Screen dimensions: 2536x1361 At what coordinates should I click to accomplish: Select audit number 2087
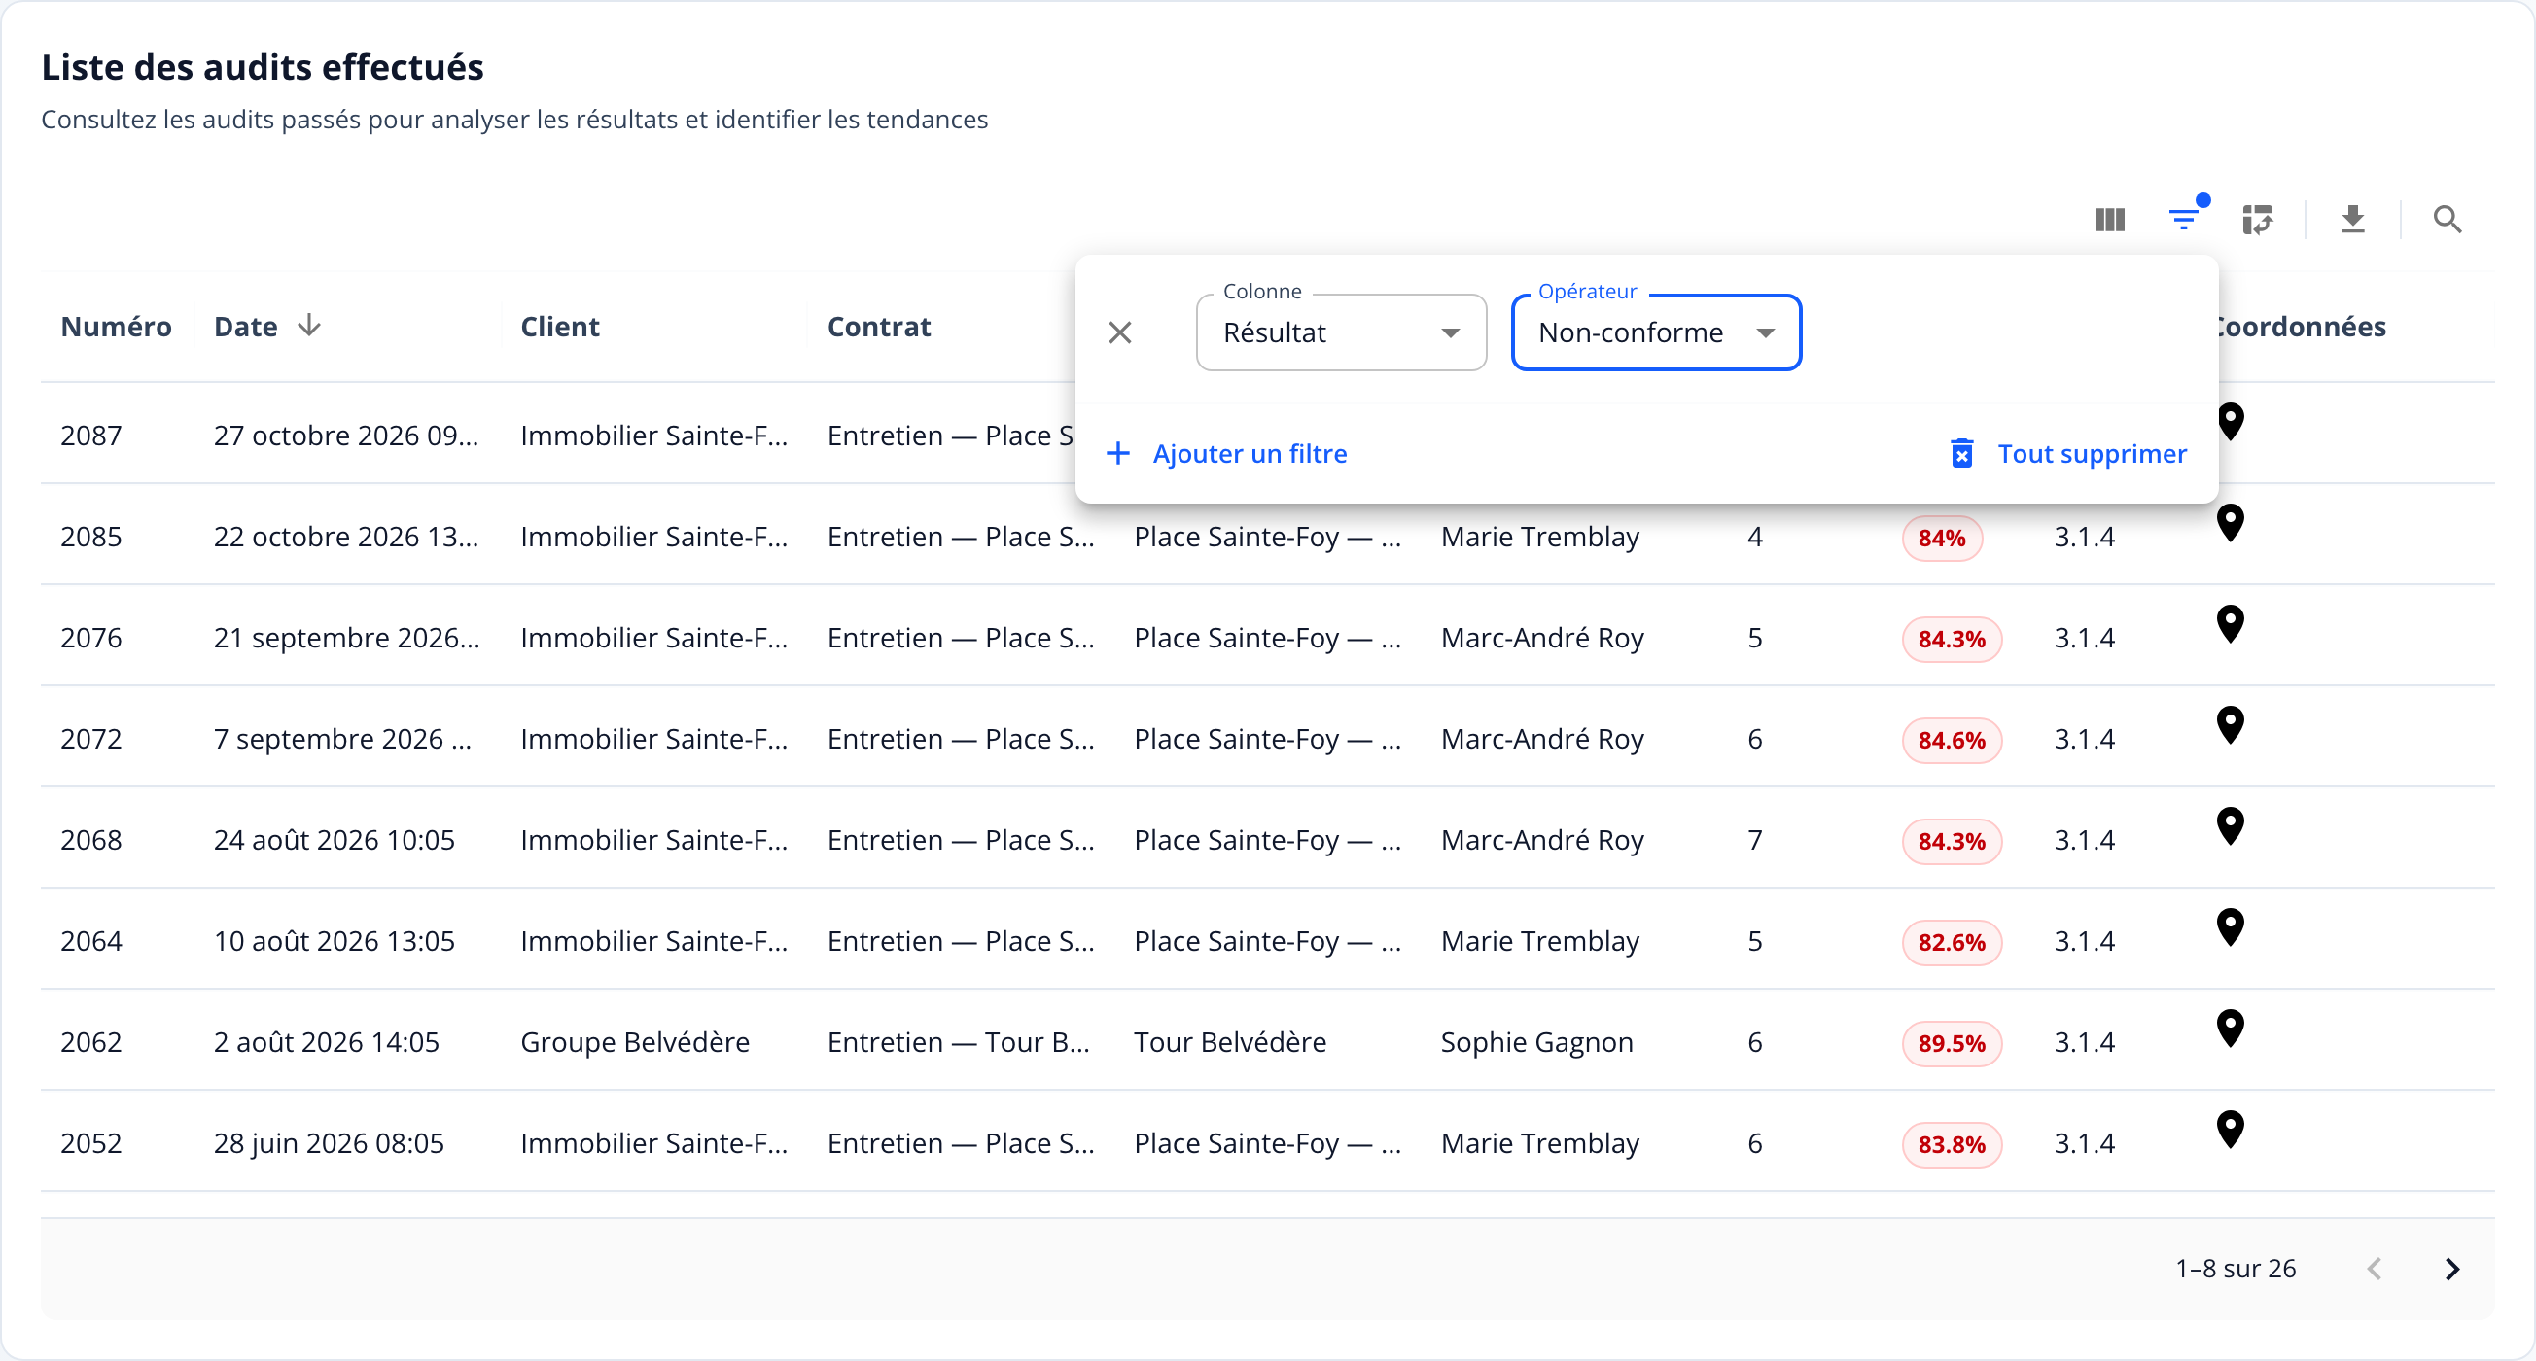click(91, 436)
